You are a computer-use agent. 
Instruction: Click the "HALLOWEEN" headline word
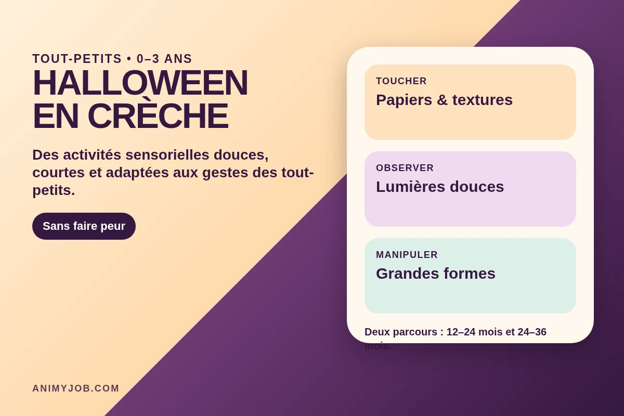140,83
